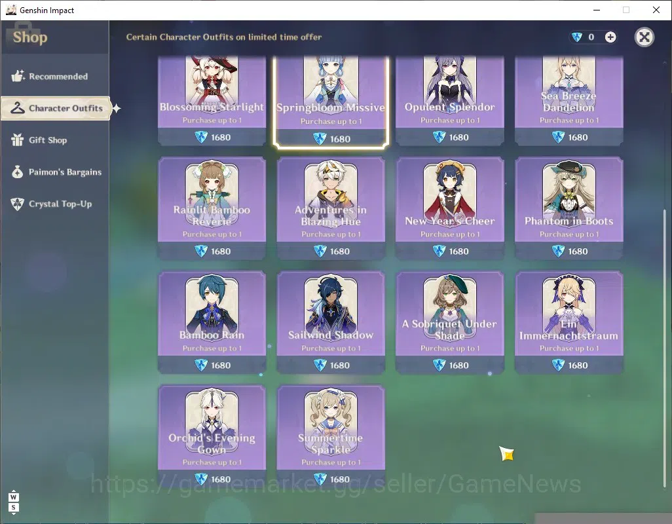The height and width of the screenshot is (524, 672).
Task: Click crystal icon on Springbloom Missive price
Action: click(320, 139)
